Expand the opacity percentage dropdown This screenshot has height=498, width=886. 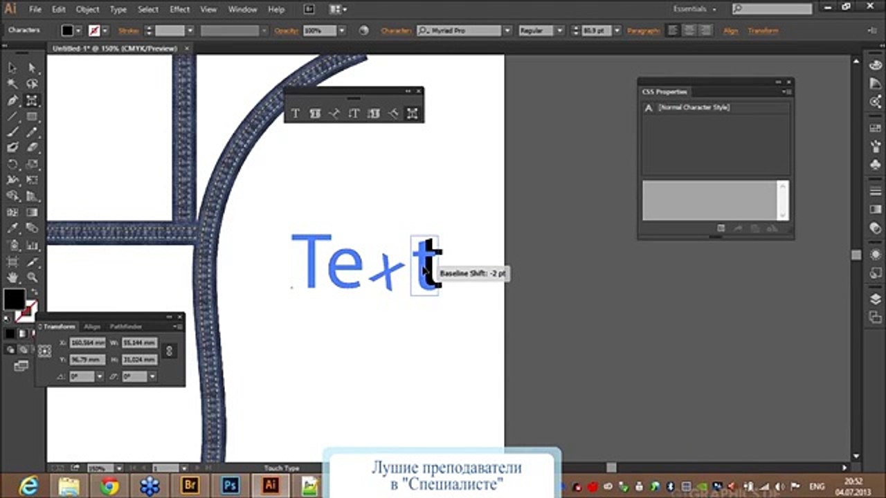pyautogui.click(x=341, y=31)
